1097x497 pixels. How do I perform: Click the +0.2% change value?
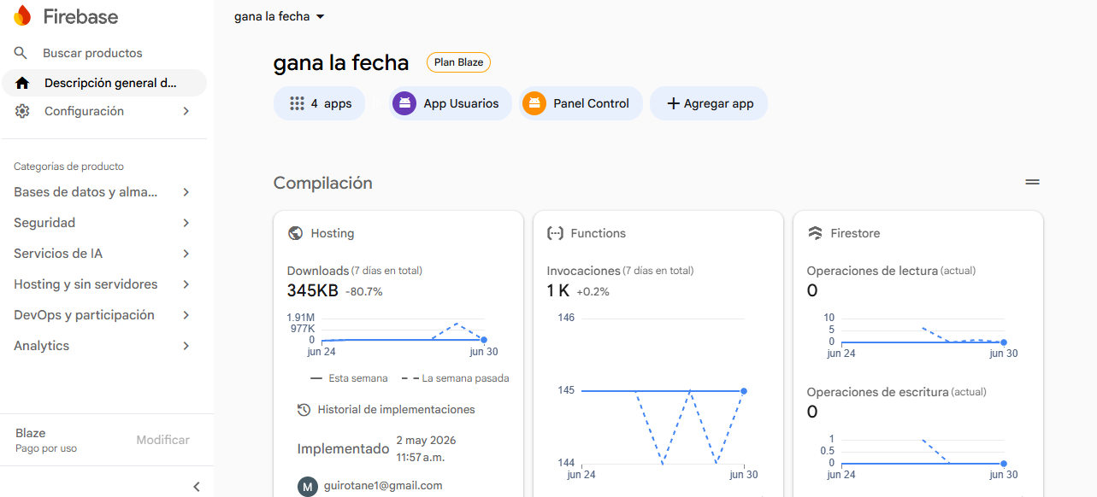593,291
